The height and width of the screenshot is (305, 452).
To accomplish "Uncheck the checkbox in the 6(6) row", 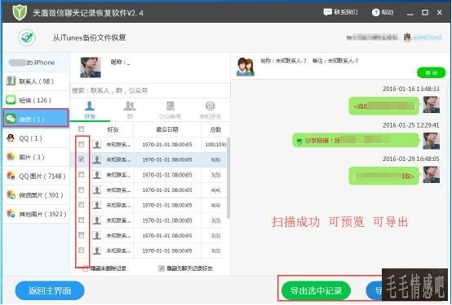I will [x=82, y=159].
